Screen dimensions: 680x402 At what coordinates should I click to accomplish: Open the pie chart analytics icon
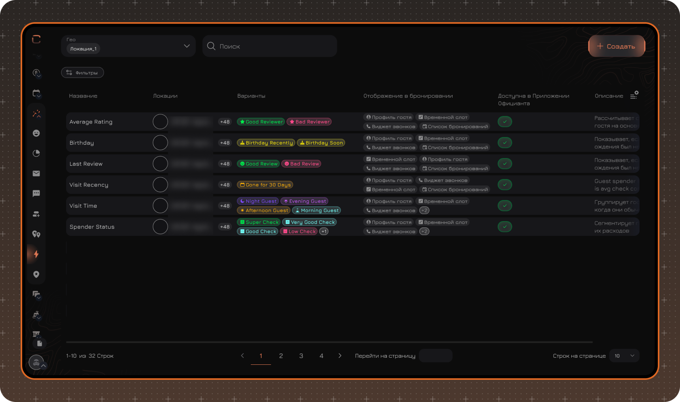click(36, 153)
